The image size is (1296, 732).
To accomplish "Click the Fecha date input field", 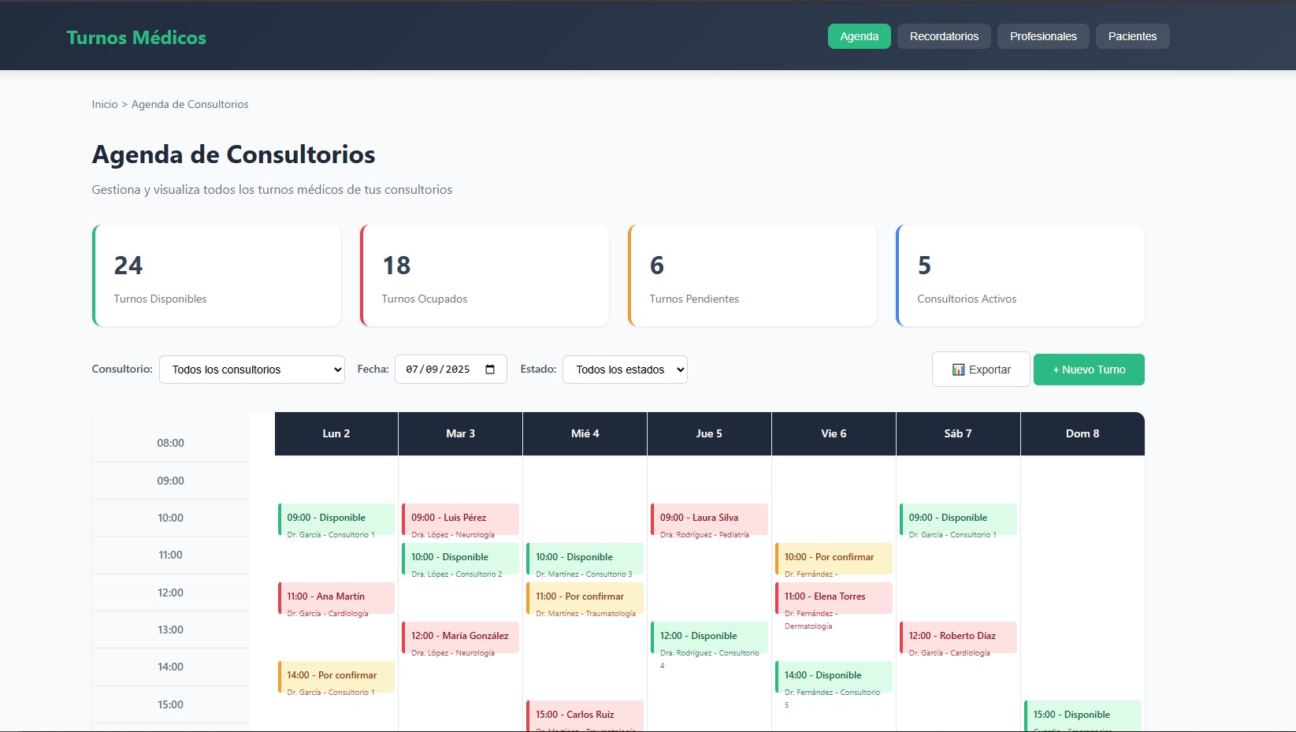I will (x=451, y=370).
